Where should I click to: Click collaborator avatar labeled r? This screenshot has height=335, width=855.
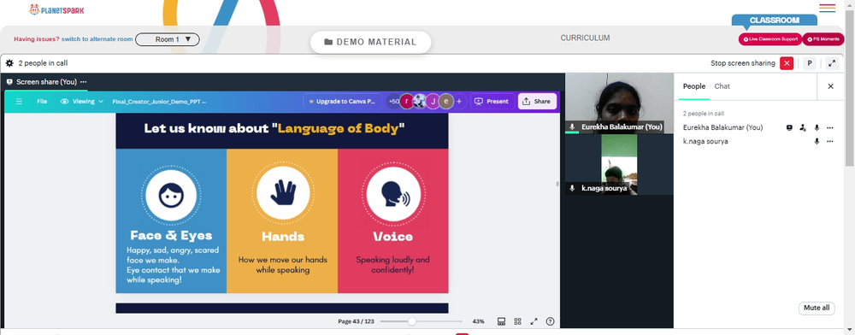click(407, 102)
